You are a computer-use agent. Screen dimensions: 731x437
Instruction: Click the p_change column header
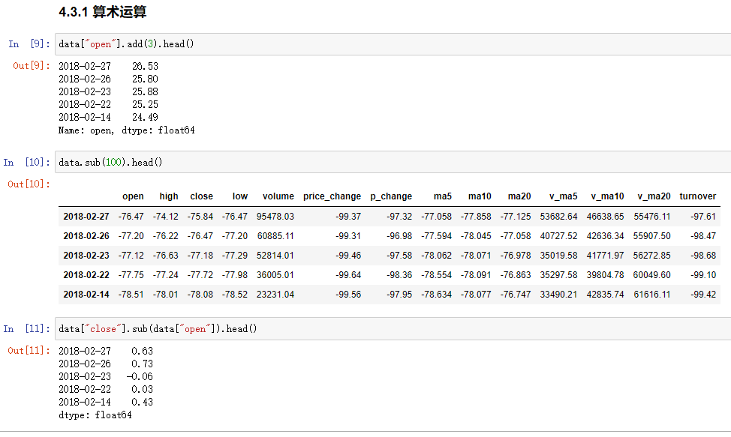[391, 196]
